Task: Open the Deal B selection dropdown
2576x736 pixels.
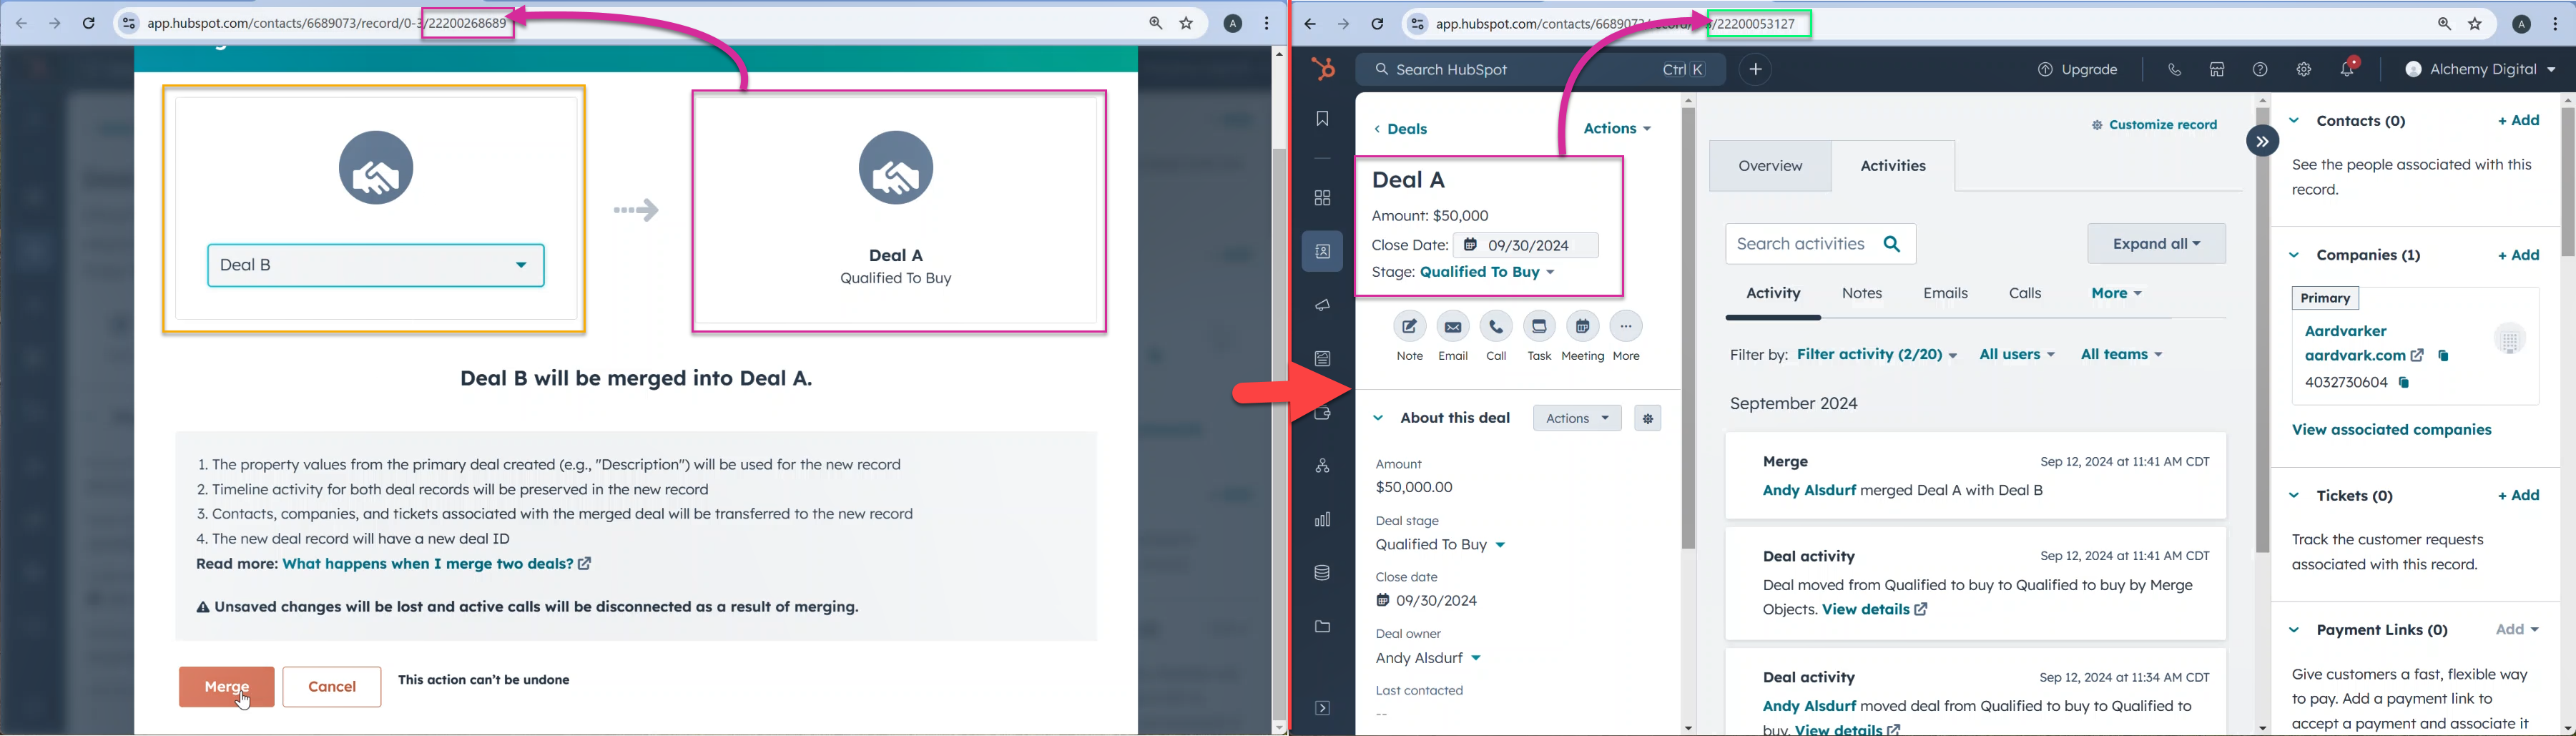Action: pos(376,266)
